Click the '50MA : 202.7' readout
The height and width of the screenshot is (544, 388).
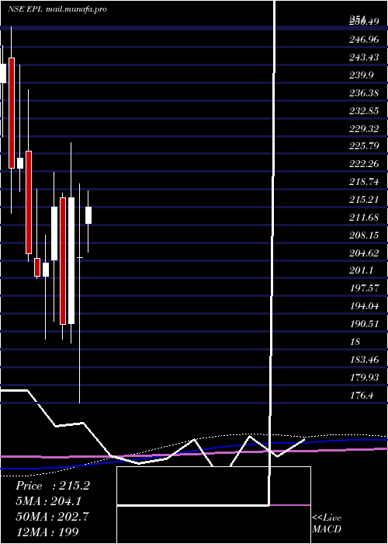tap(52, 516)
